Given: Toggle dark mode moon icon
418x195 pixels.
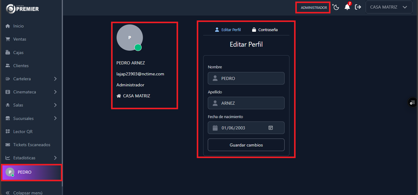Looking at the screenshot, I should click(336, 7).
